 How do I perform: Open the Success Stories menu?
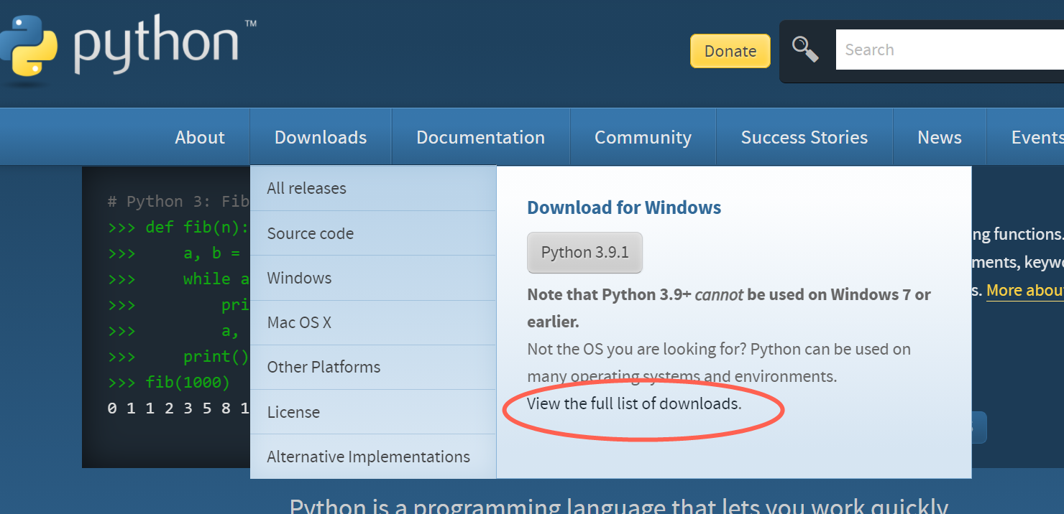point(804,136)
